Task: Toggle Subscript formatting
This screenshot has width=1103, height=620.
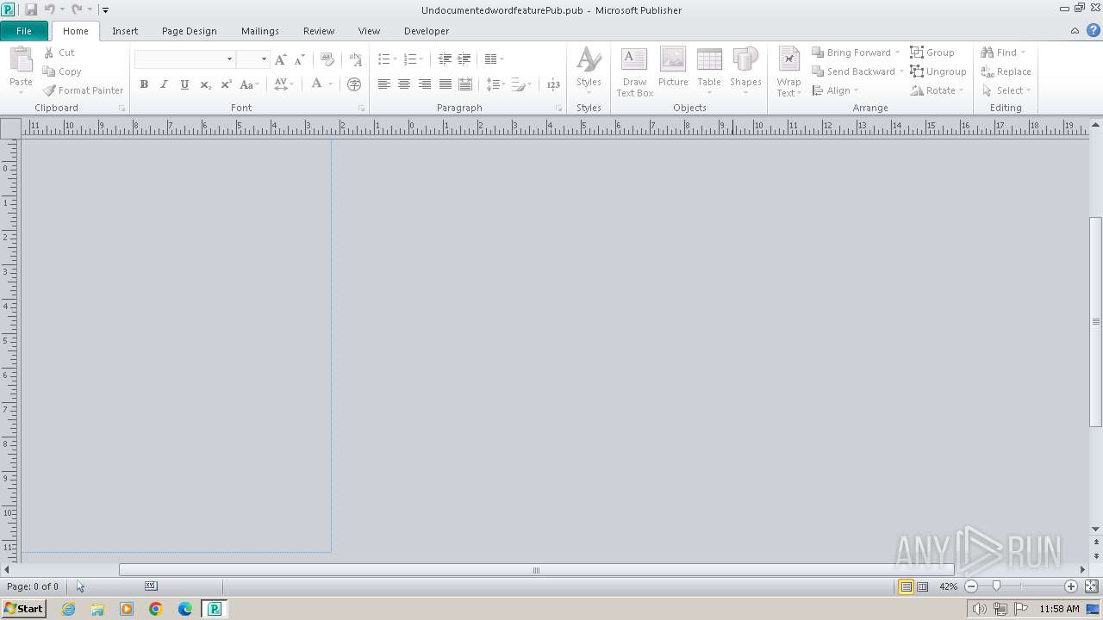Action: (205, 84)
